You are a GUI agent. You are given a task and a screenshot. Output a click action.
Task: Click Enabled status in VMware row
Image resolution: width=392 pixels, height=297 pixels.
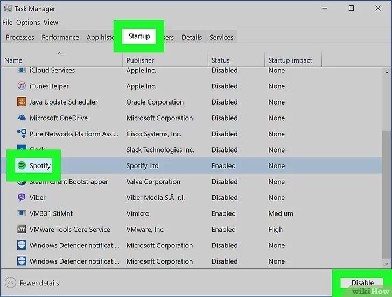coord(223,229)
